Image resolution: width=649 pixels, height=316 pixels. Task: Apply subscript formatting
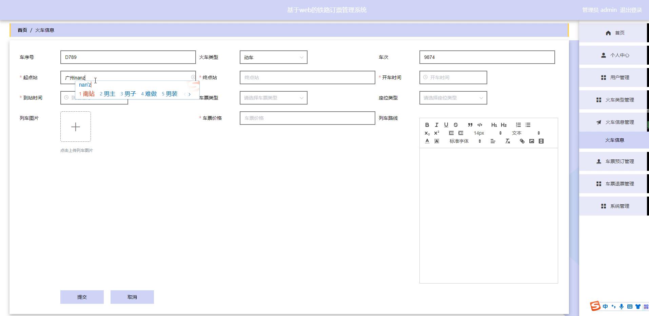(427, 133)
